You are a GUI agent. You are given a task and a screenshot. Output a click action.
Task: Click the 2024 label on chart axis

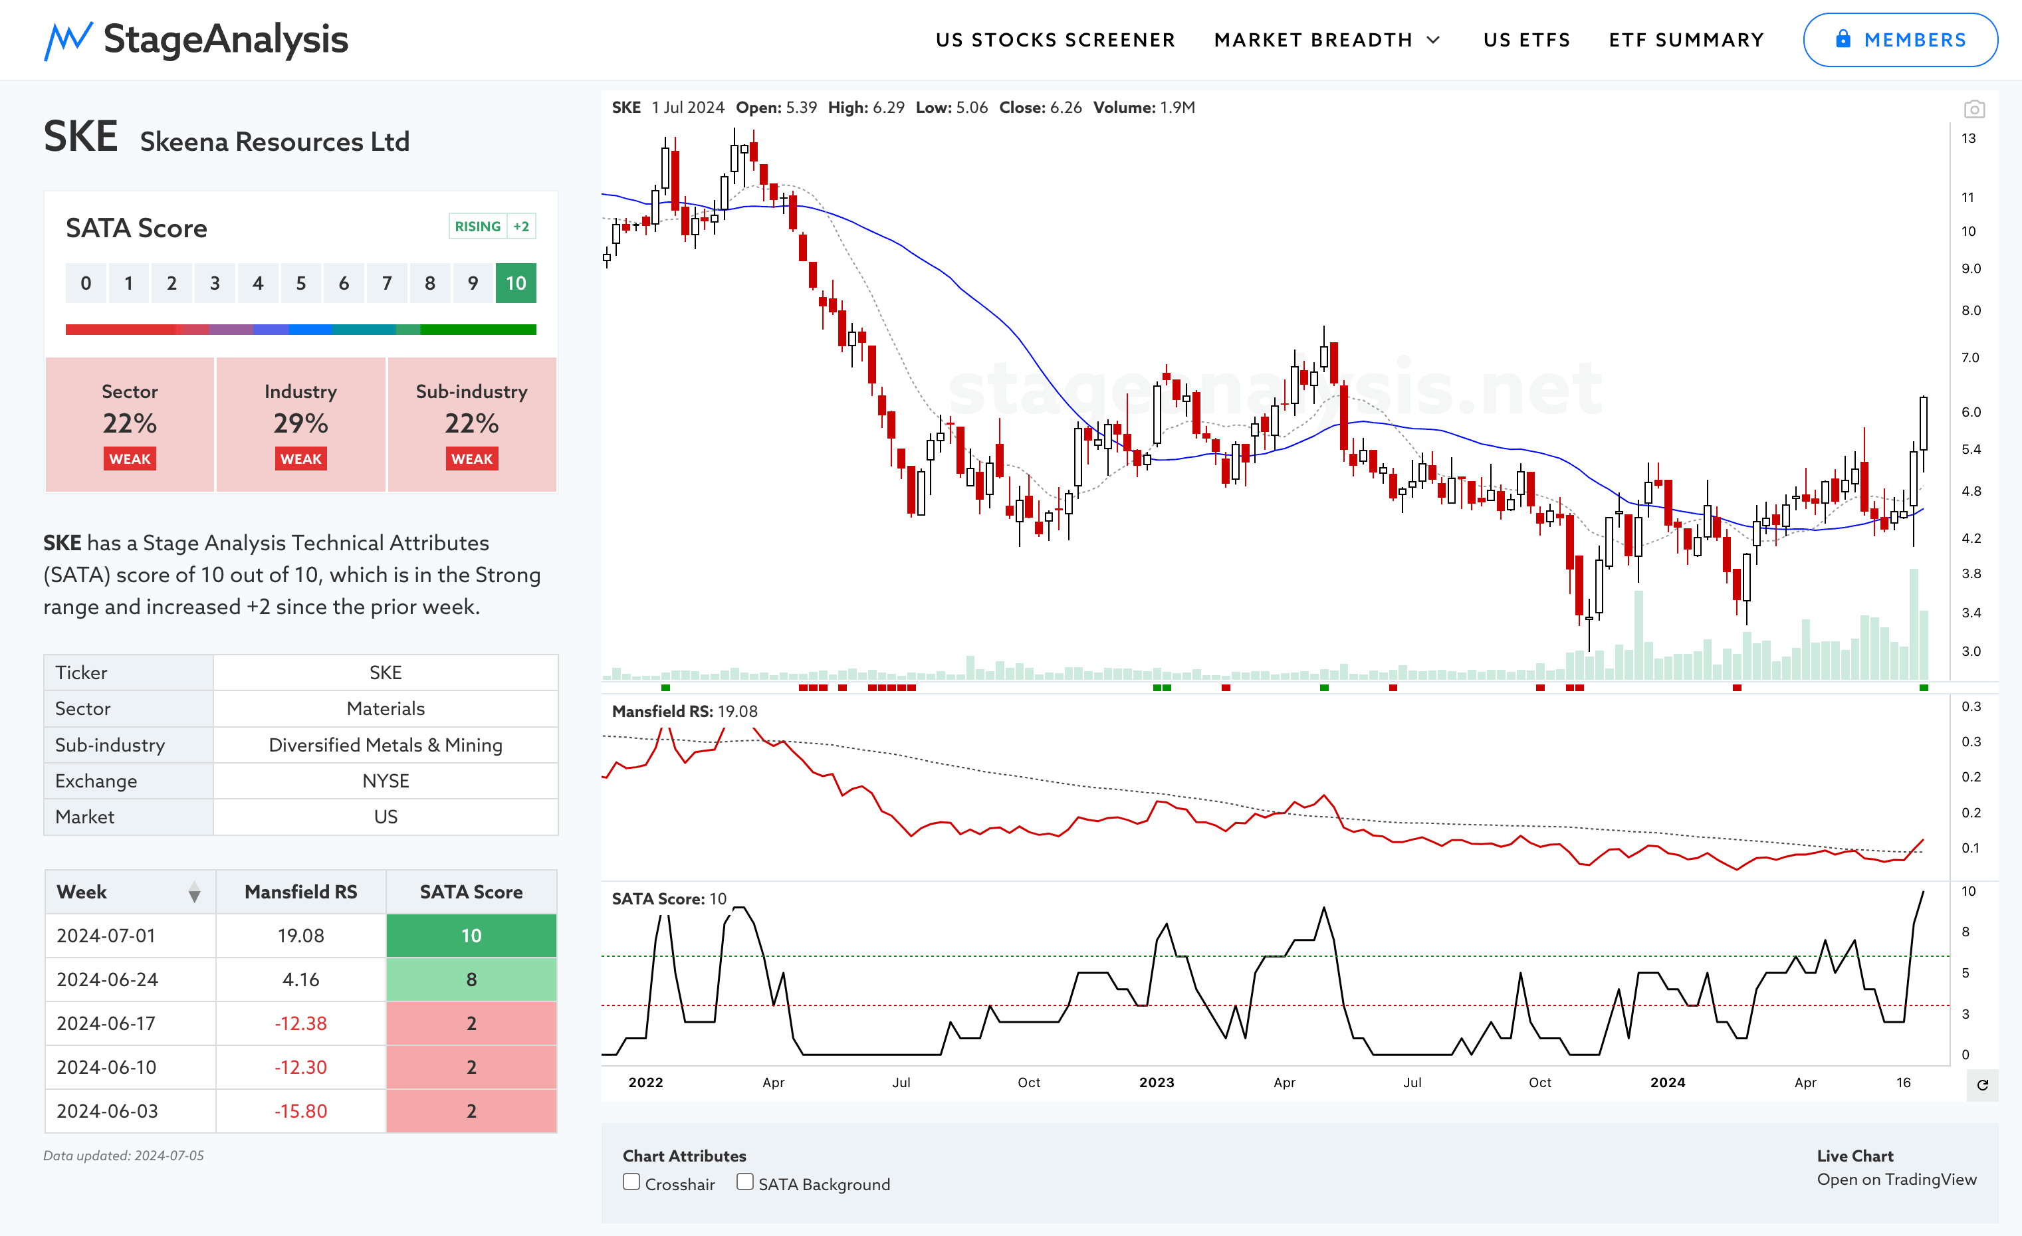coord(1668,1082)
